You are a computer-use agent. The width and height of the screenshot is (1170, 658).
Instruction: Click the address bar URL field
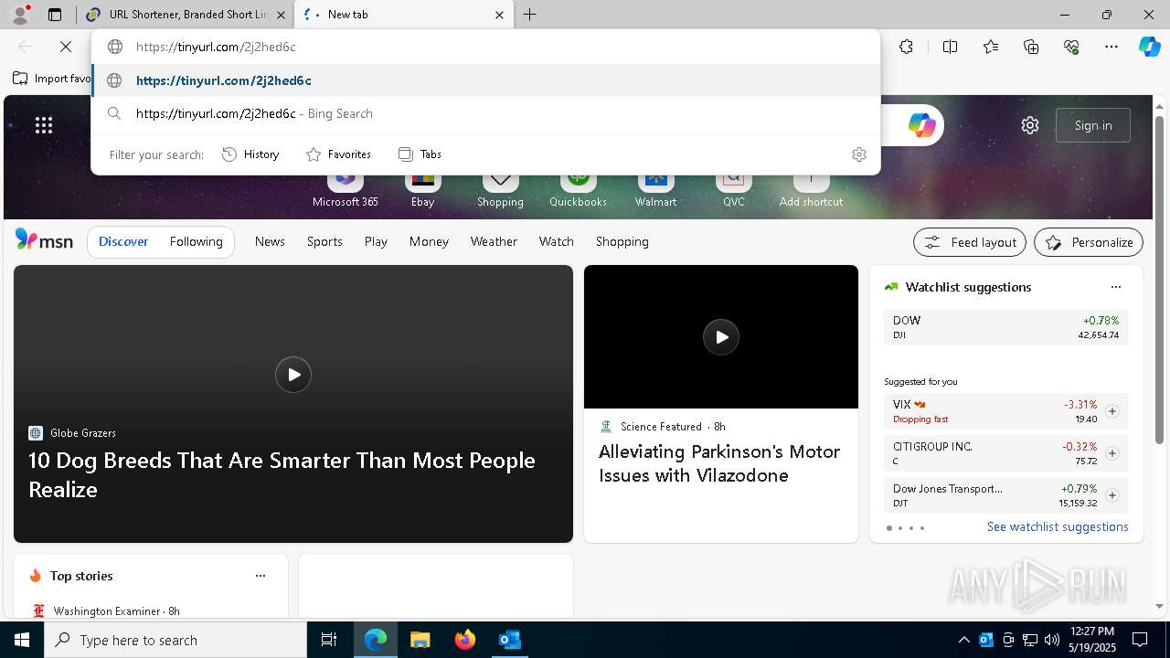pos(484,47)
